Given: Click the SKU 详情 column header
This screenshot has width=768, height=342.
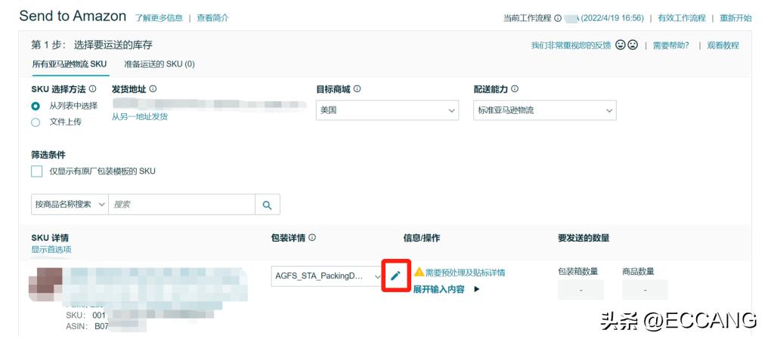Looking at the screenshot, I should (50, 238).
